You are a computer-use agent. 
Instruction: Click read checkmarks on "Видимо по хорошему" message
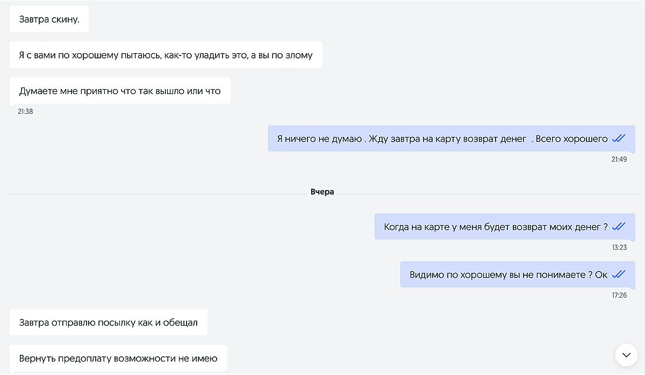619,275
